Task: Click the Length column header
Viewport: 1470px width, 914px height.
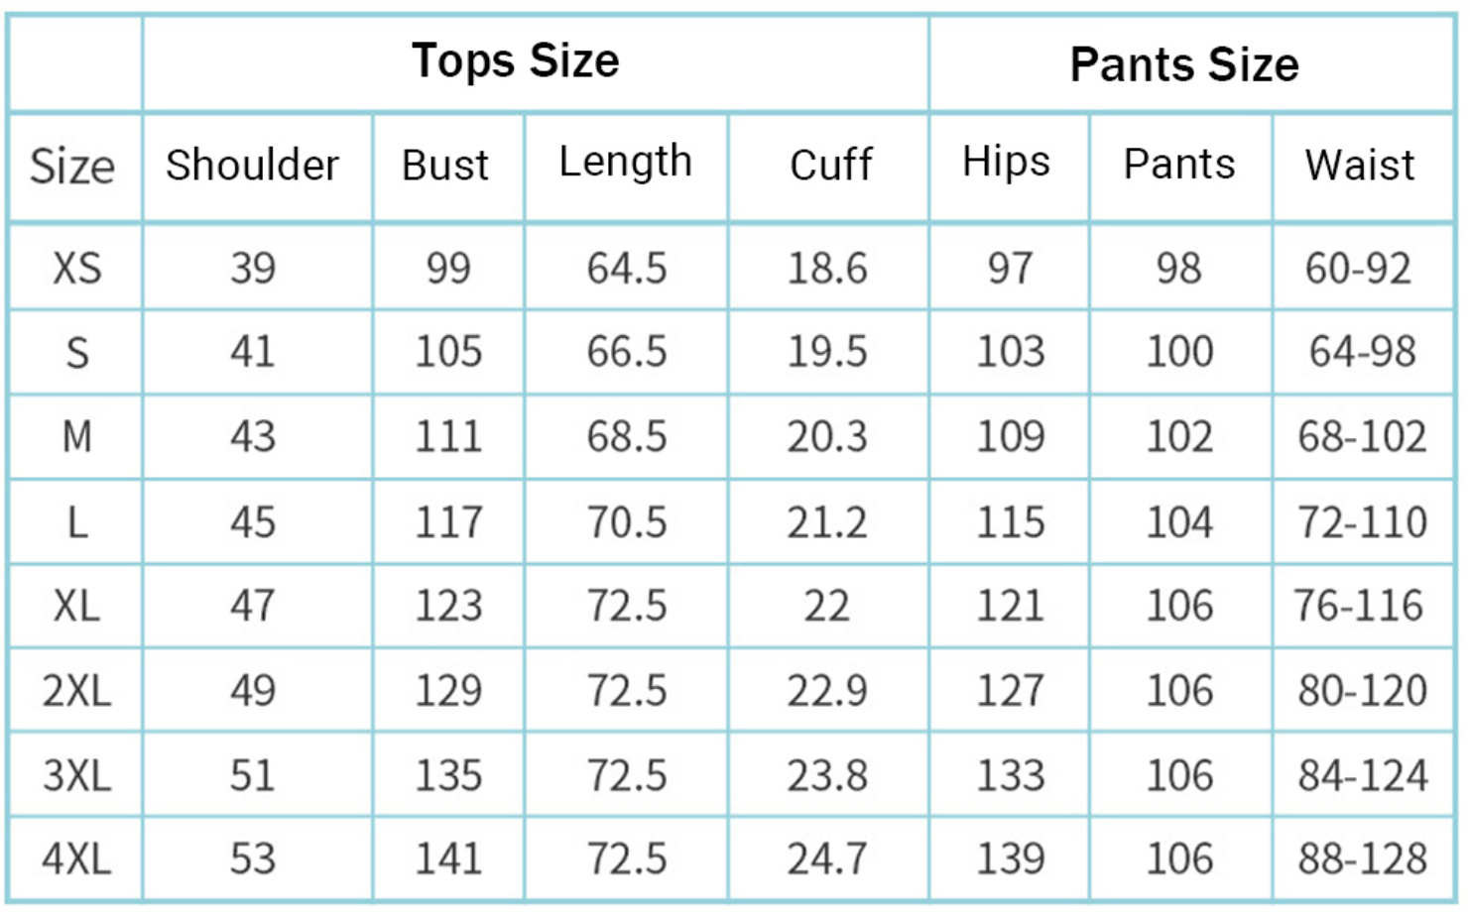Action: tap(625, 163)
